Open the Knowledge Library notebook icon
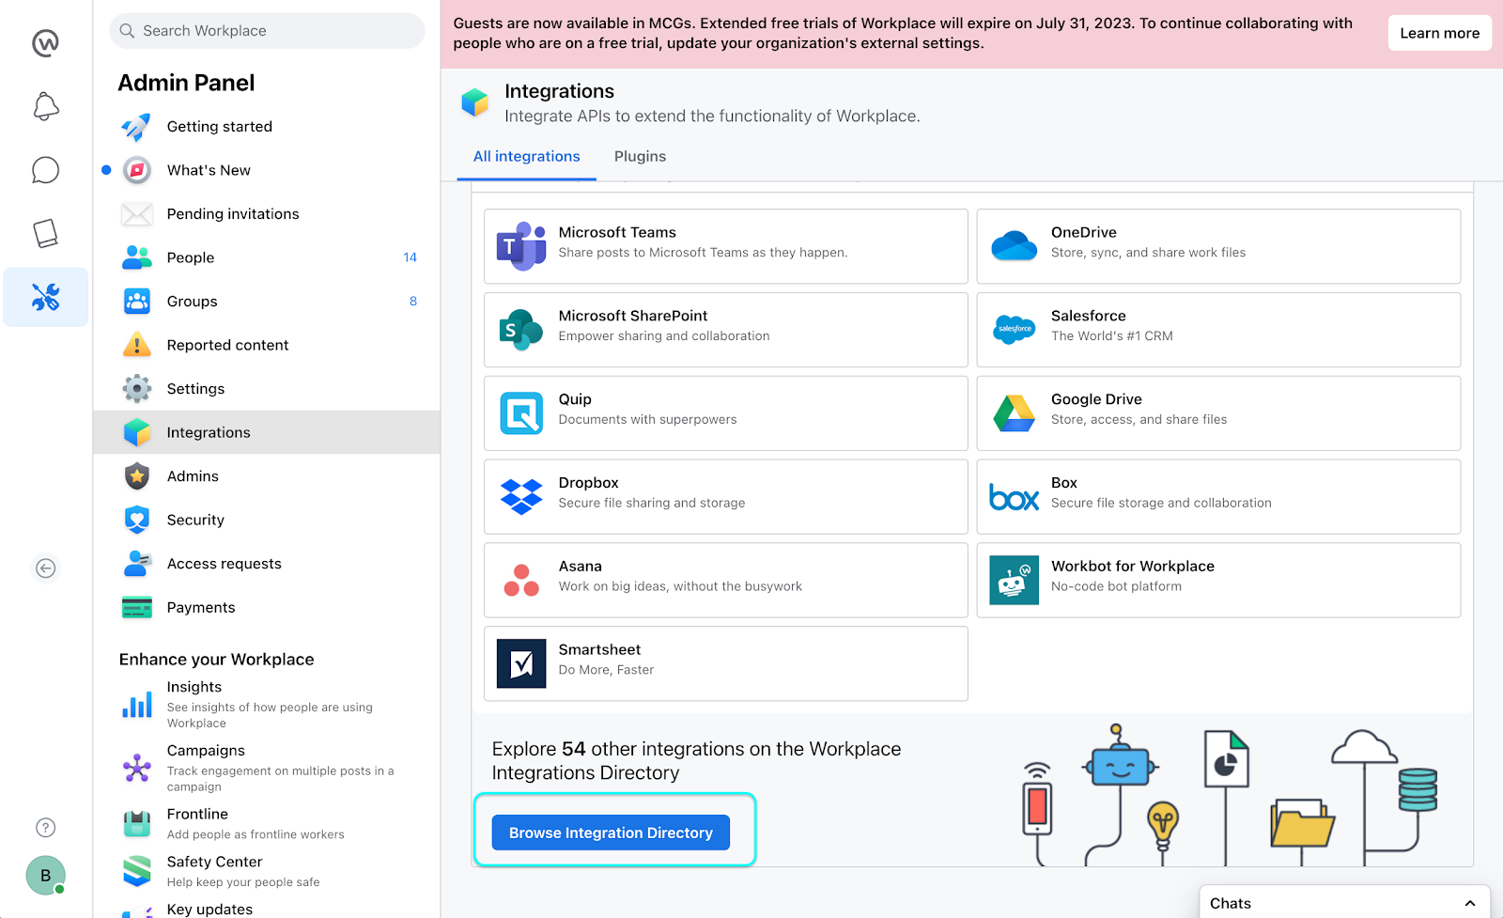This screenshot has width=1503, height=918. point(45,233)
